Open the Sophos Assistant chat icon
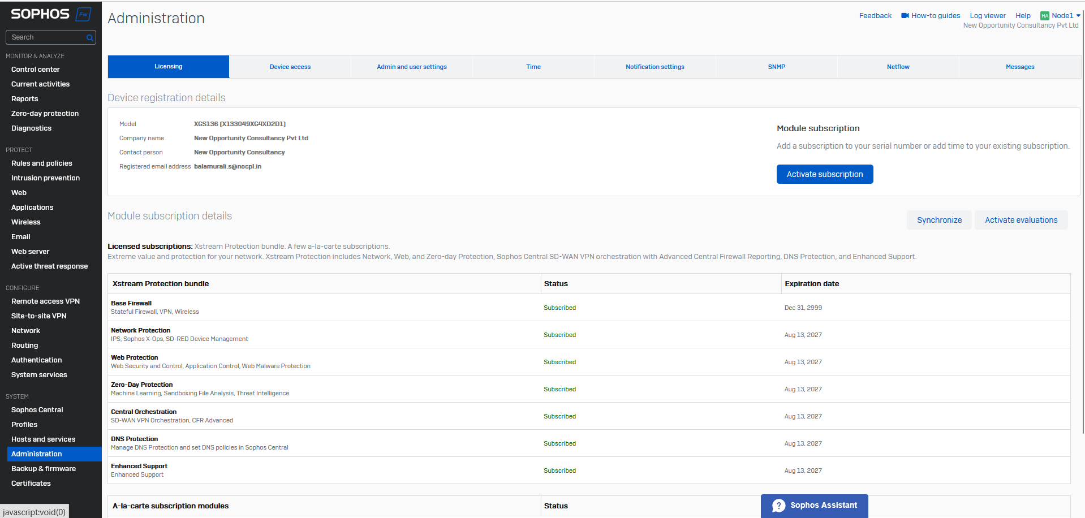The image size is (1085, 518). (778, 506)
